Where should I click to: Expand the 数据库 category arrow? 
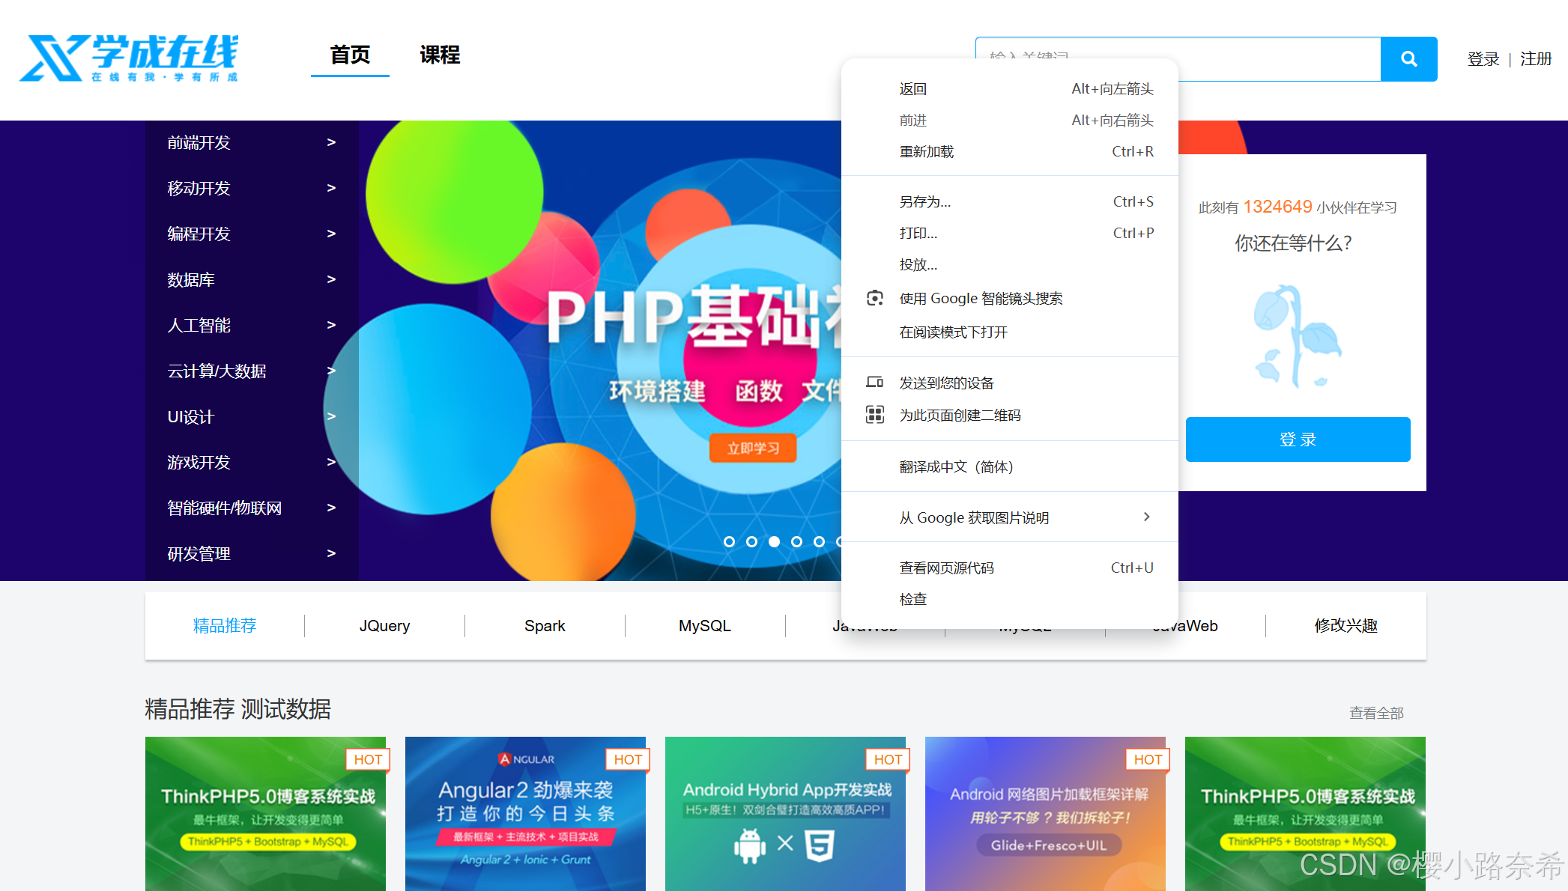coord(331,279)
